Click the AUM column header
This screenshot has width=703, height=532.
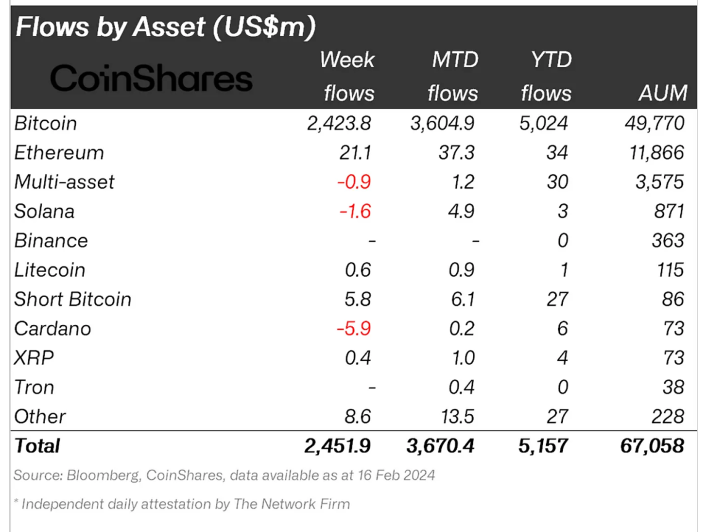(x=663, y=93)
